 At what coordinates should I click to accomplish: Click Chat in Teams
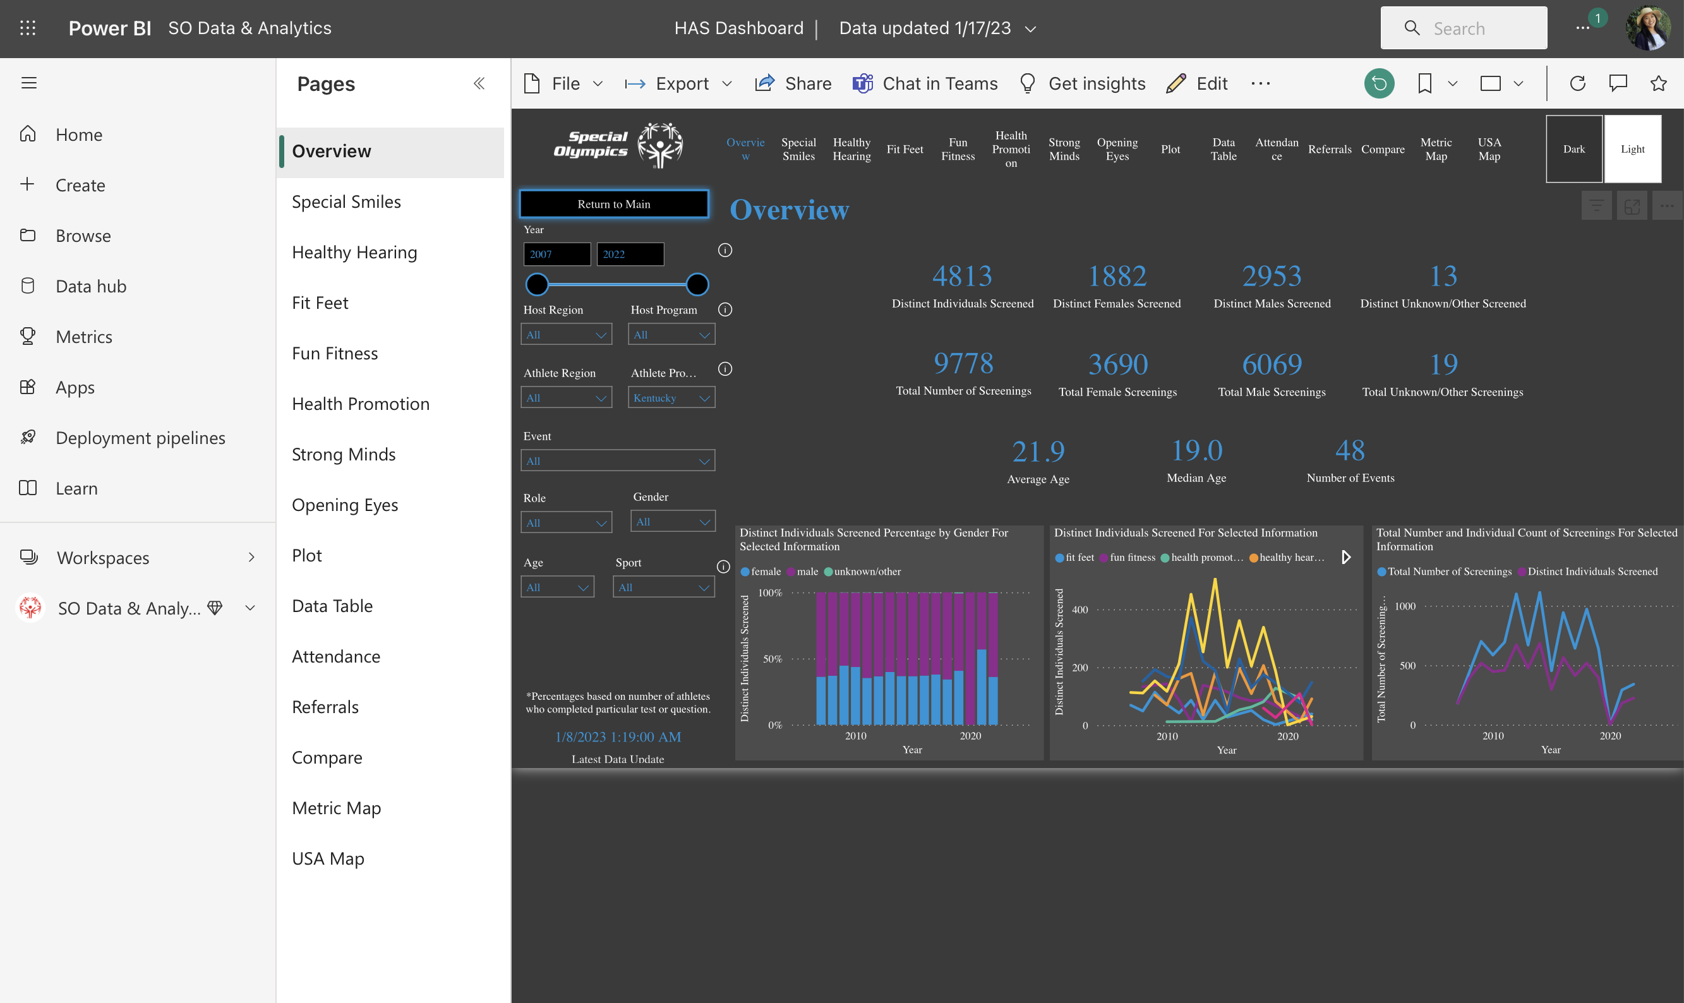925,83
